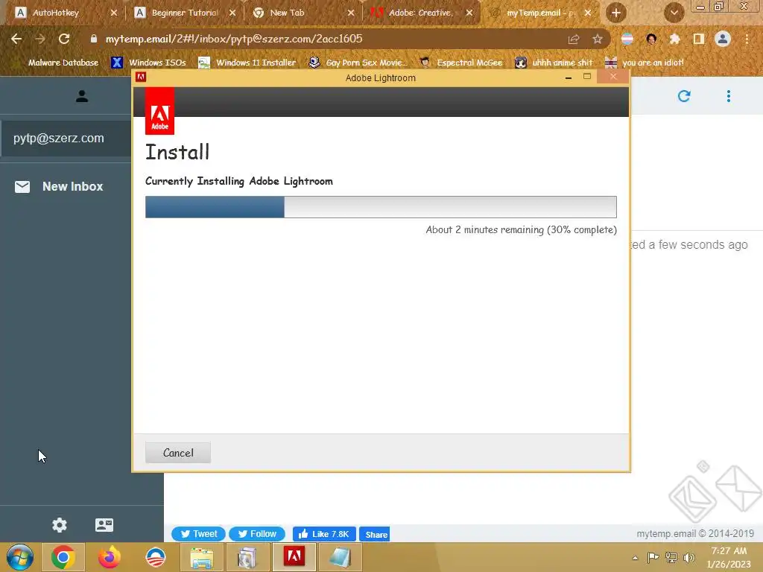The image size is (763, 572).
Task: Refresh the mytemp.email inbox
Action: (x=684, y=96)
